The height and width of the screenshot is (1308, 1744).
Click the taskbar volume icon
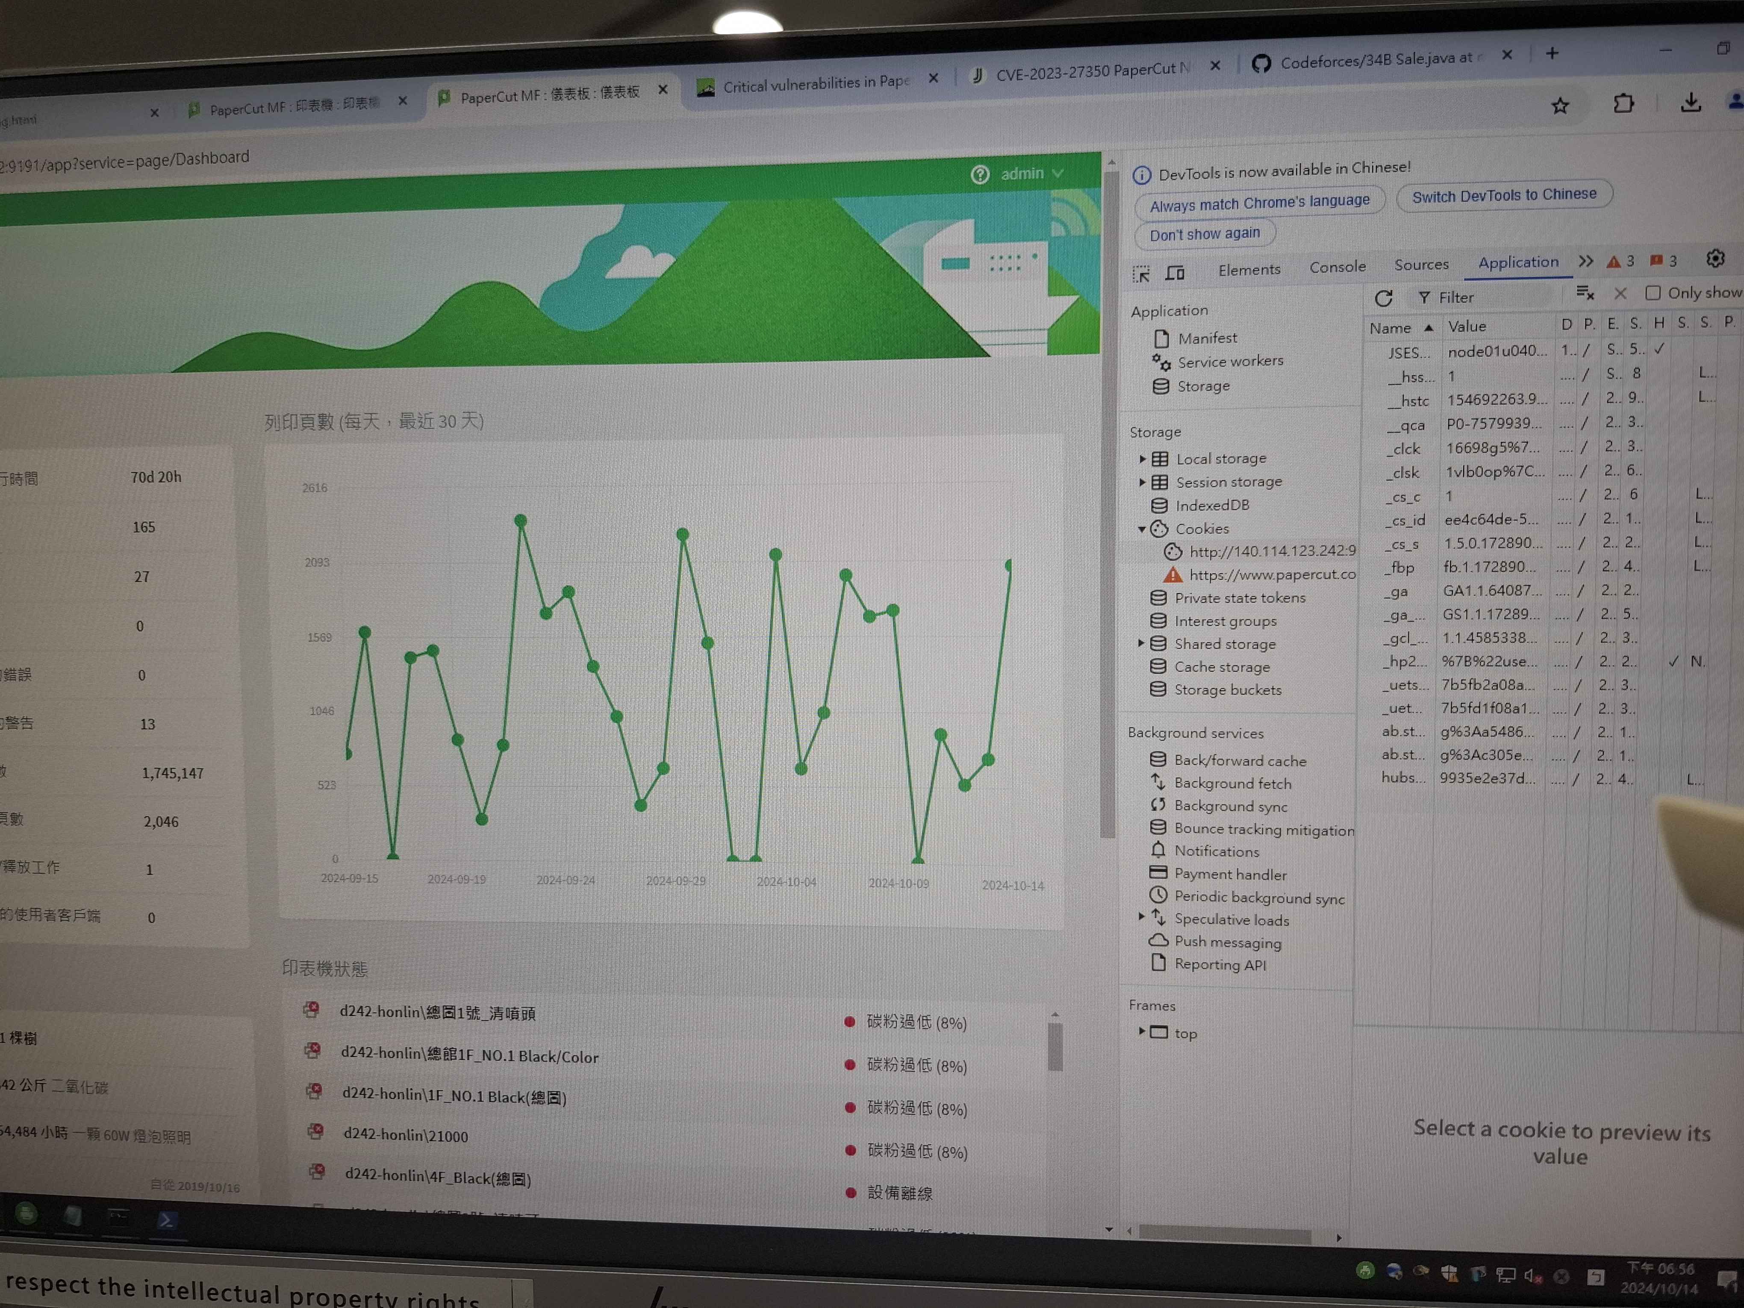[x=1532, y=1276]
